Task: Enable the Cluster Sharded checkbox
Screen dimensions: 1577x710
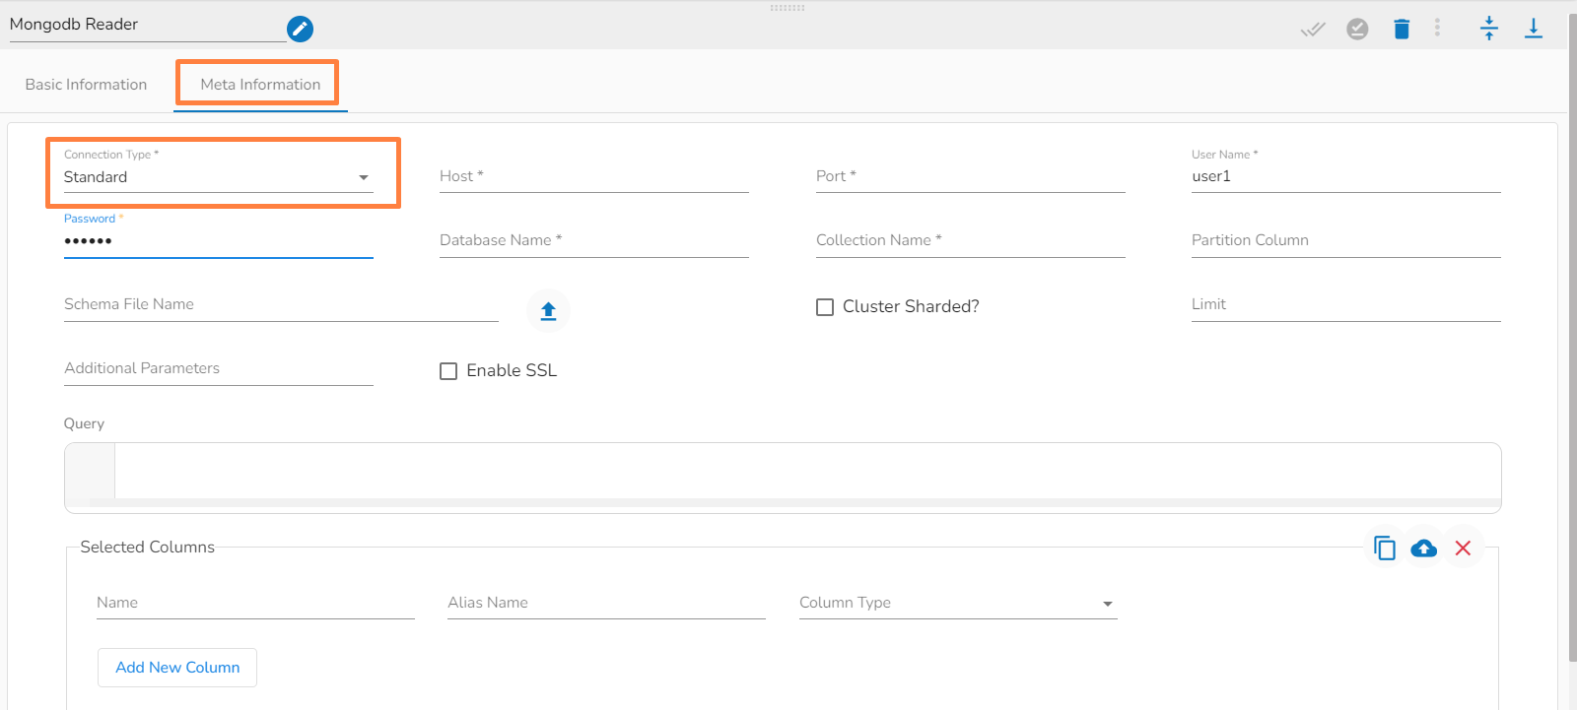Action: click(x=825, y=307)
